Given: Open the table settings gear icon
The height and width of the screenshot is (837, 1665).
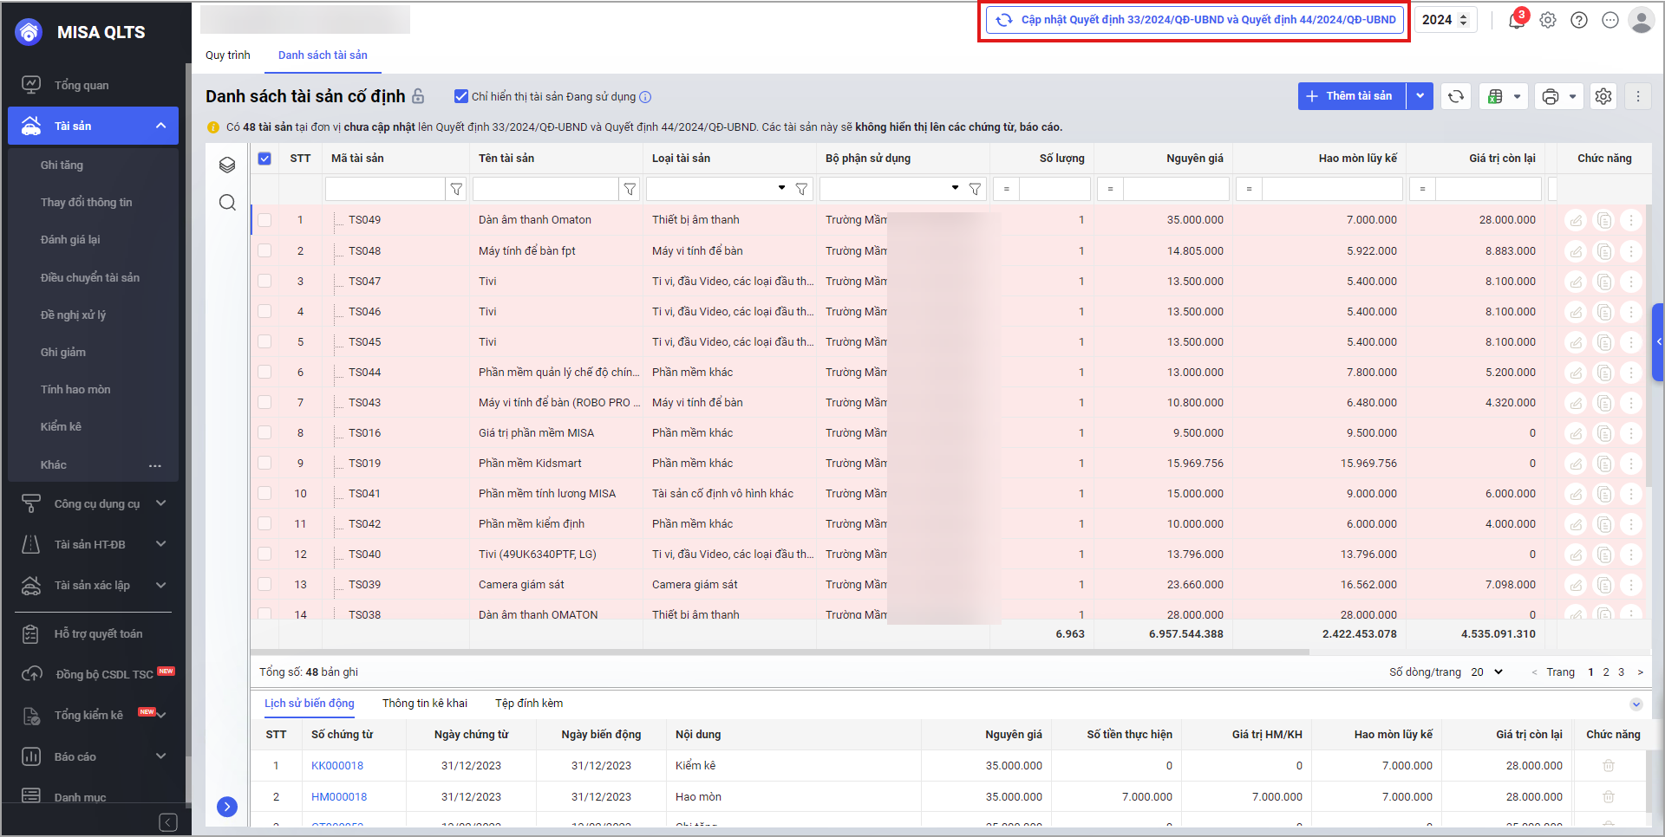Looking at the screenshot, I should click(1603, 96).
